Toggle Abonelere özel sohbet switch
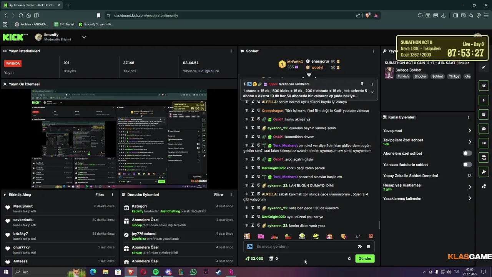 [x=467, y=153]
